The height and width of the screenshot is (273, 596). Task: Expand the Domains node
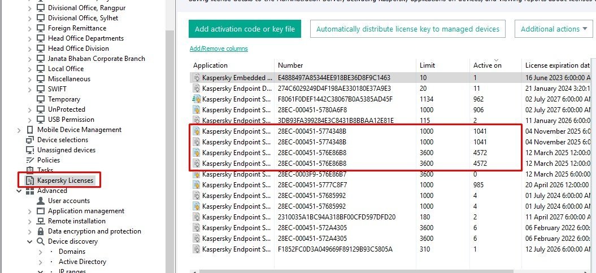click(x=41, y=252)
